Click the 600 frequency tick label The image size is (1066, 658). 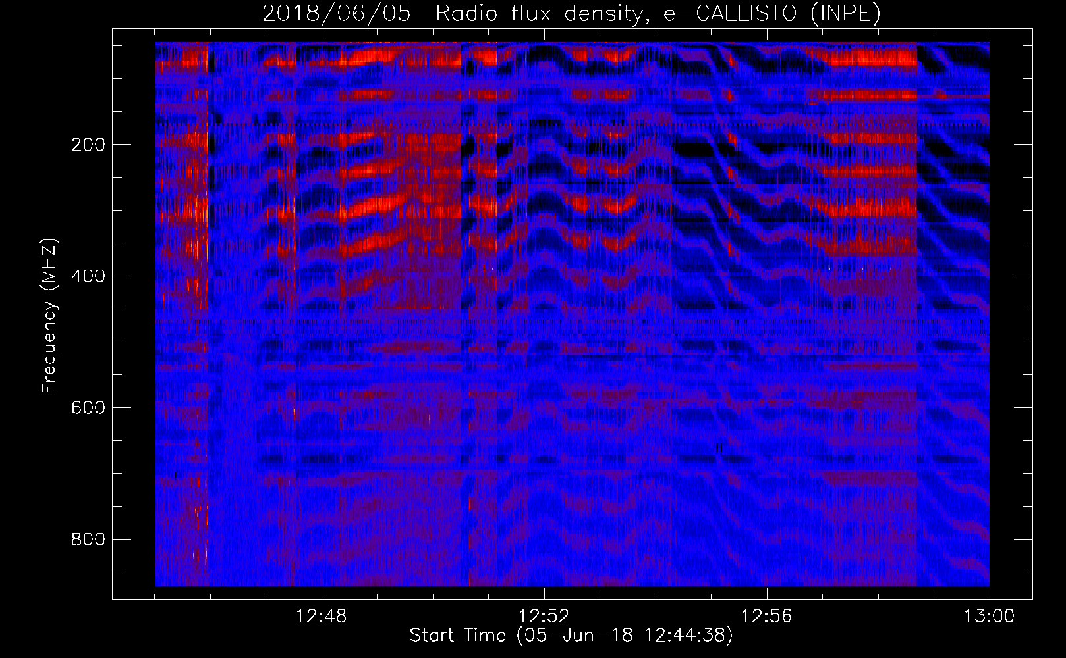(x=88, y=408)
